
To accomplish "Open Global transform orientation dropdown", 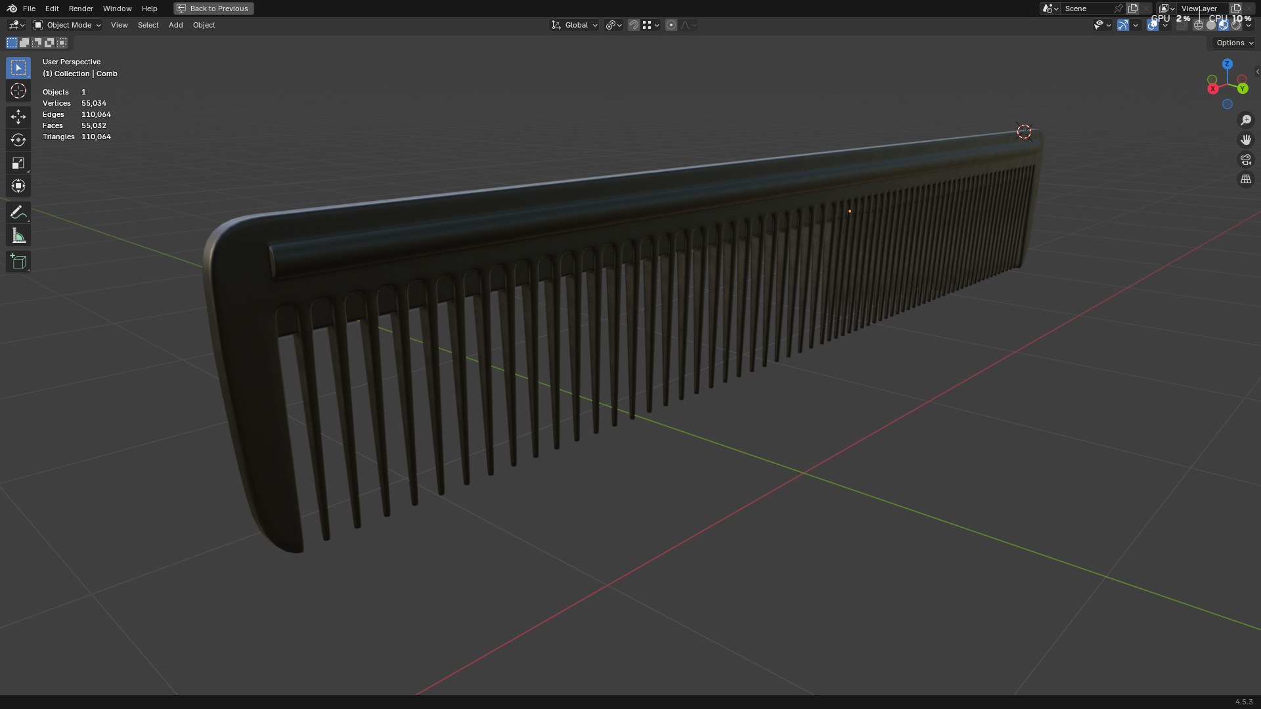I will coord(575,25).
